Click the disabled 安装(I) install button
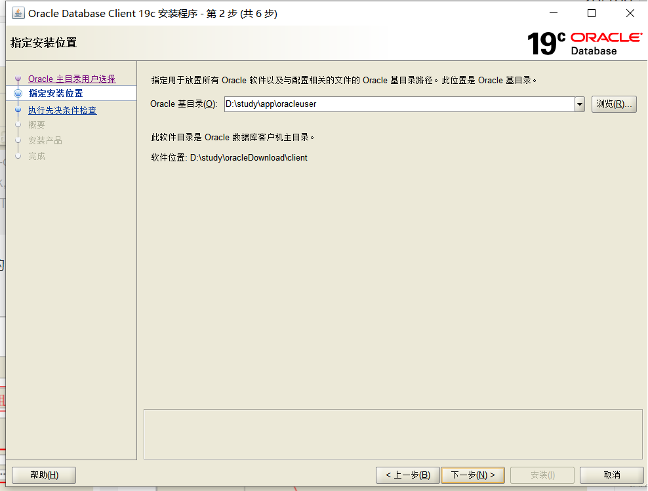This screenshot has height=491, width=648. [x=542, y=475]
